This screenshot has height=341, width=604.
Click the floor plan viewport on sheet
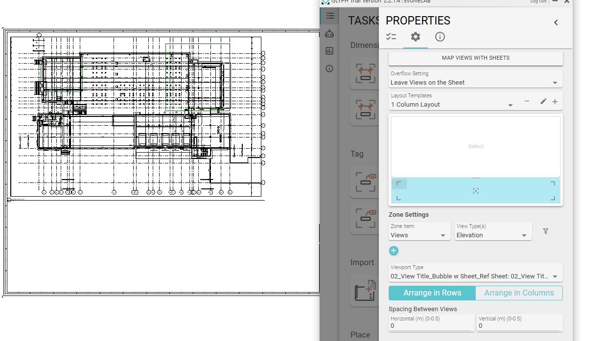click(x=136, y=116)
